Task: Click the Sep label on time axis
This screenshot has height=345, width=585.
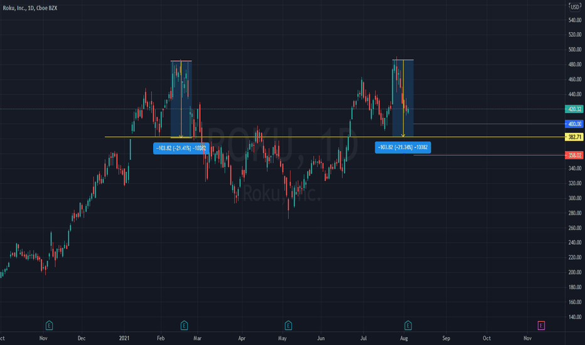Action: click(446, 338)
